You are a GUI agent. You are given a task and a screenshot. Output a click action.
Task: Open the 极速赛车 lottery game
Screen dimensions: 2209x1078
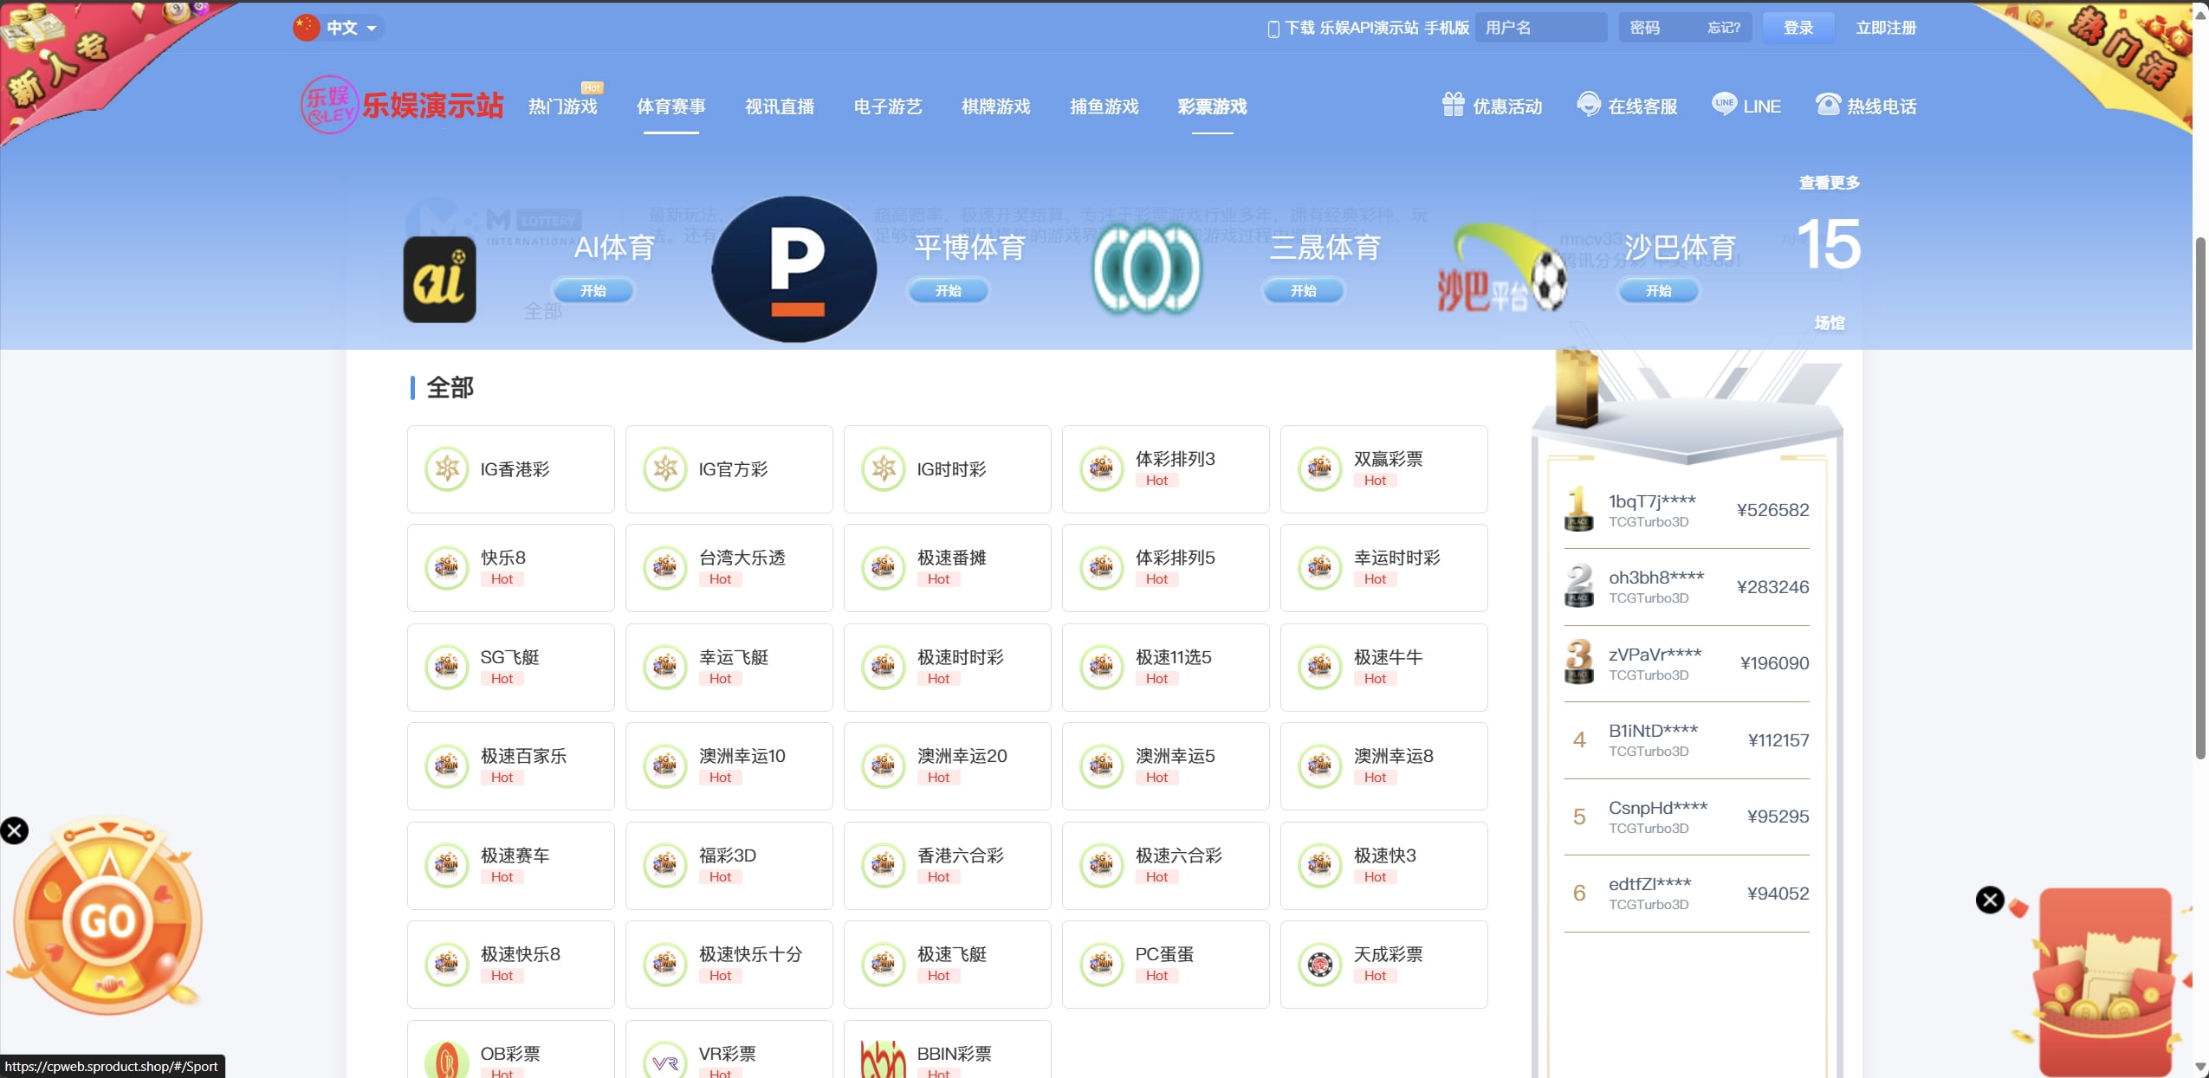click(x=510, y=865)
